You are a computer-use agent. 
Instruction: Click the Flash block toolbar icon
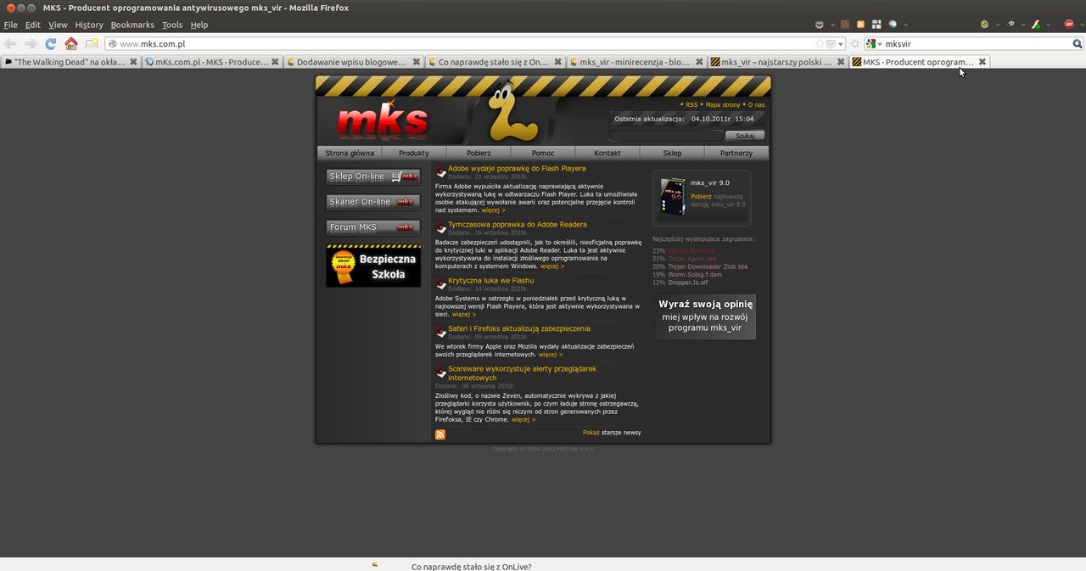[x=1036, y=25]
